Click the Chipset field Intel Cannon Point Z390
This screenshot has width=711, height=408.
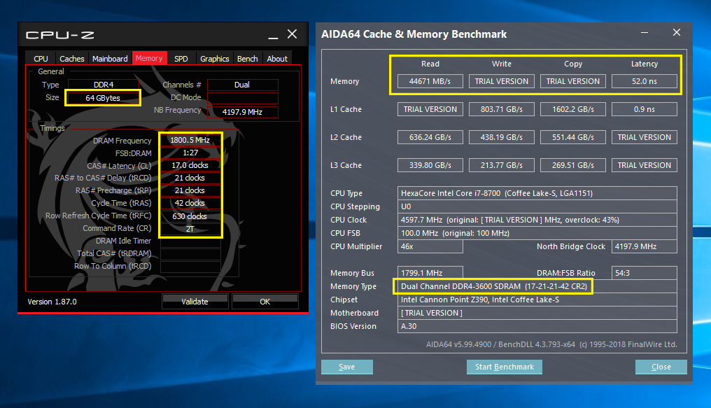(537, 300)
